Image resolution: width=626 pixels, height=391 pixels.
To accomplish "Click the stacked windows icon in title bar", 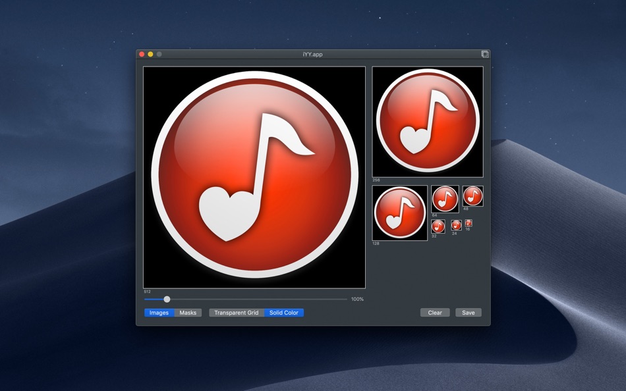I will pos(485,54).
